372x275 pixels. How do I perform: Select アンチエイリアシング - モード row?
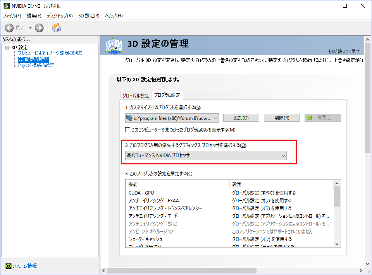point(229,216)
